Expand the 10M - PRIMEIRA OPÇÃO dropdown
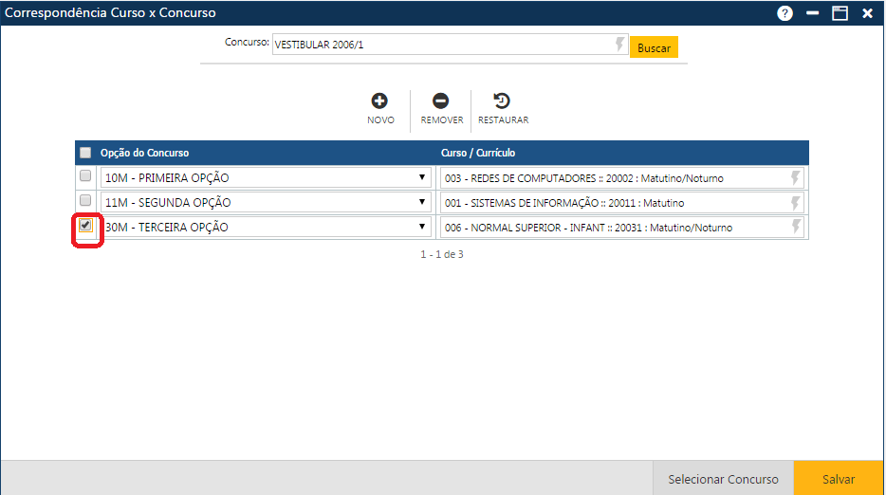Screen dimensions: 886x495 pyautogui.click(x=421, y=177)
